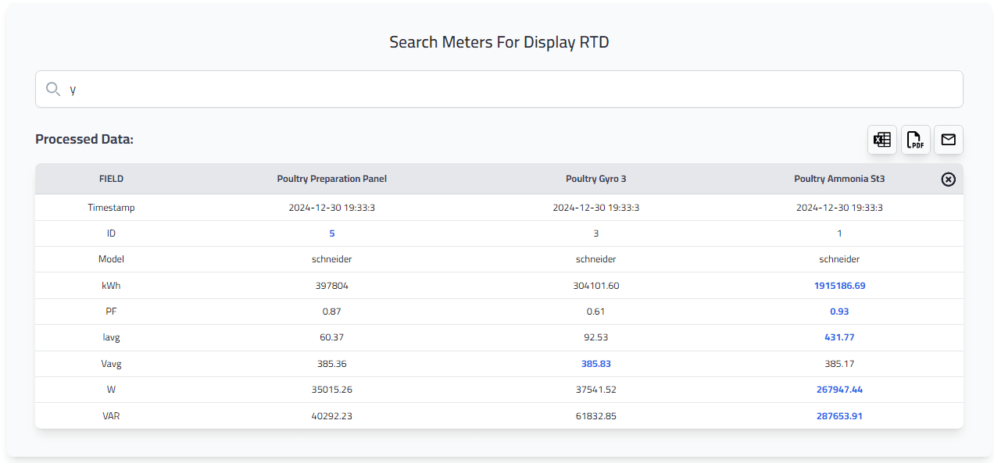Click Iavg value 431.77

tap(840, 337)
